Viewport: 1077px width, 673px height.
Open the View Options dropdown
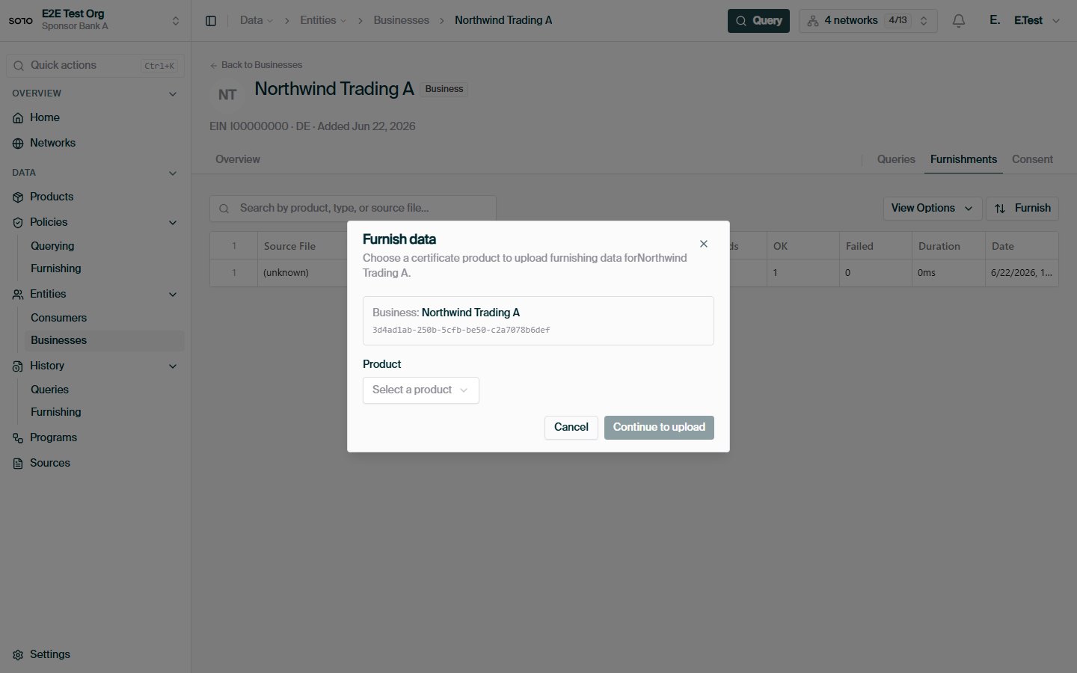click(x=932, y=209)
